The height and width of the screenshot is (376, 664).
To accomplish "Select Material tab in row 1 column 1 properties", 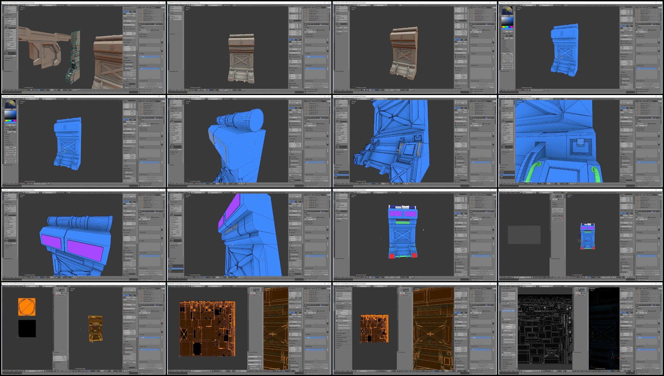I will 157,24.
